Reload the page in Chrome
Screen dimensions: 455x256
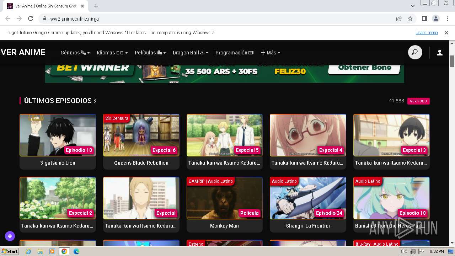tap(31, 18)
